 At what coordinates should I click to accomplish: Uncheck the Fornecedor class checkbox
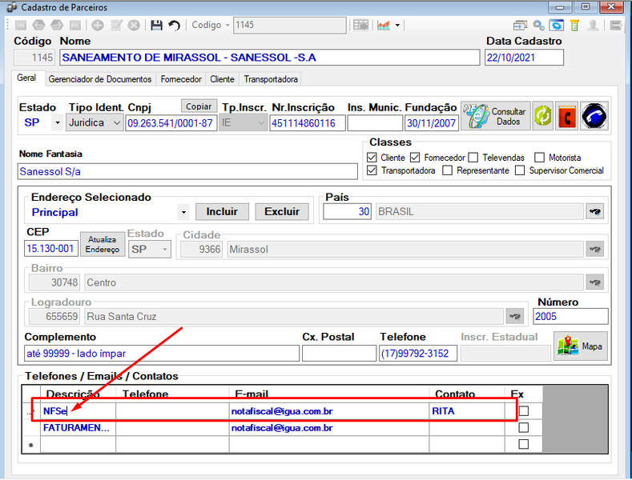(415, 158)
